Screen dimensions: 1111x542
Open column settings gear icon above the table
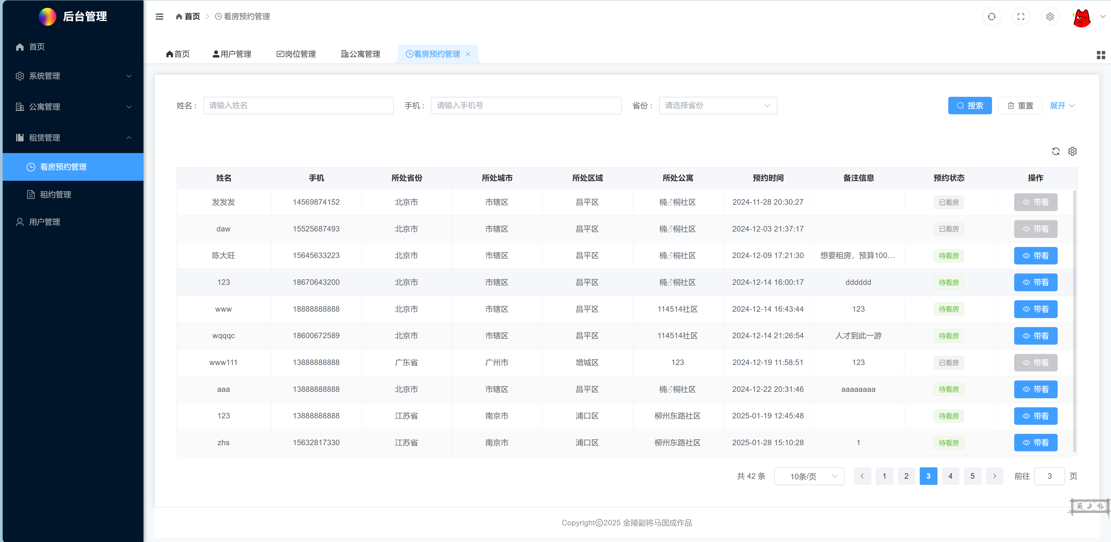[1073, 151]
